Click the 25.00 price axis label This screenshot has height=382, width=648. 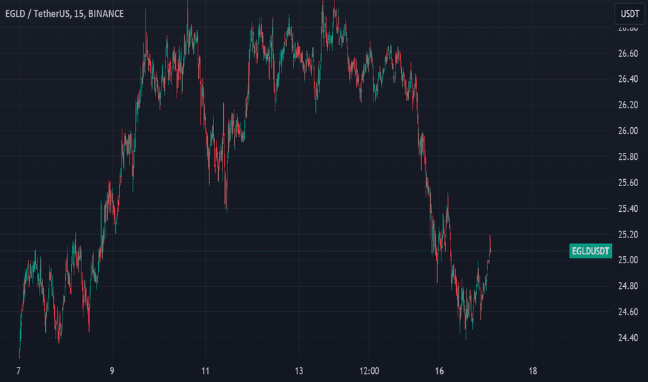(628, 260)
